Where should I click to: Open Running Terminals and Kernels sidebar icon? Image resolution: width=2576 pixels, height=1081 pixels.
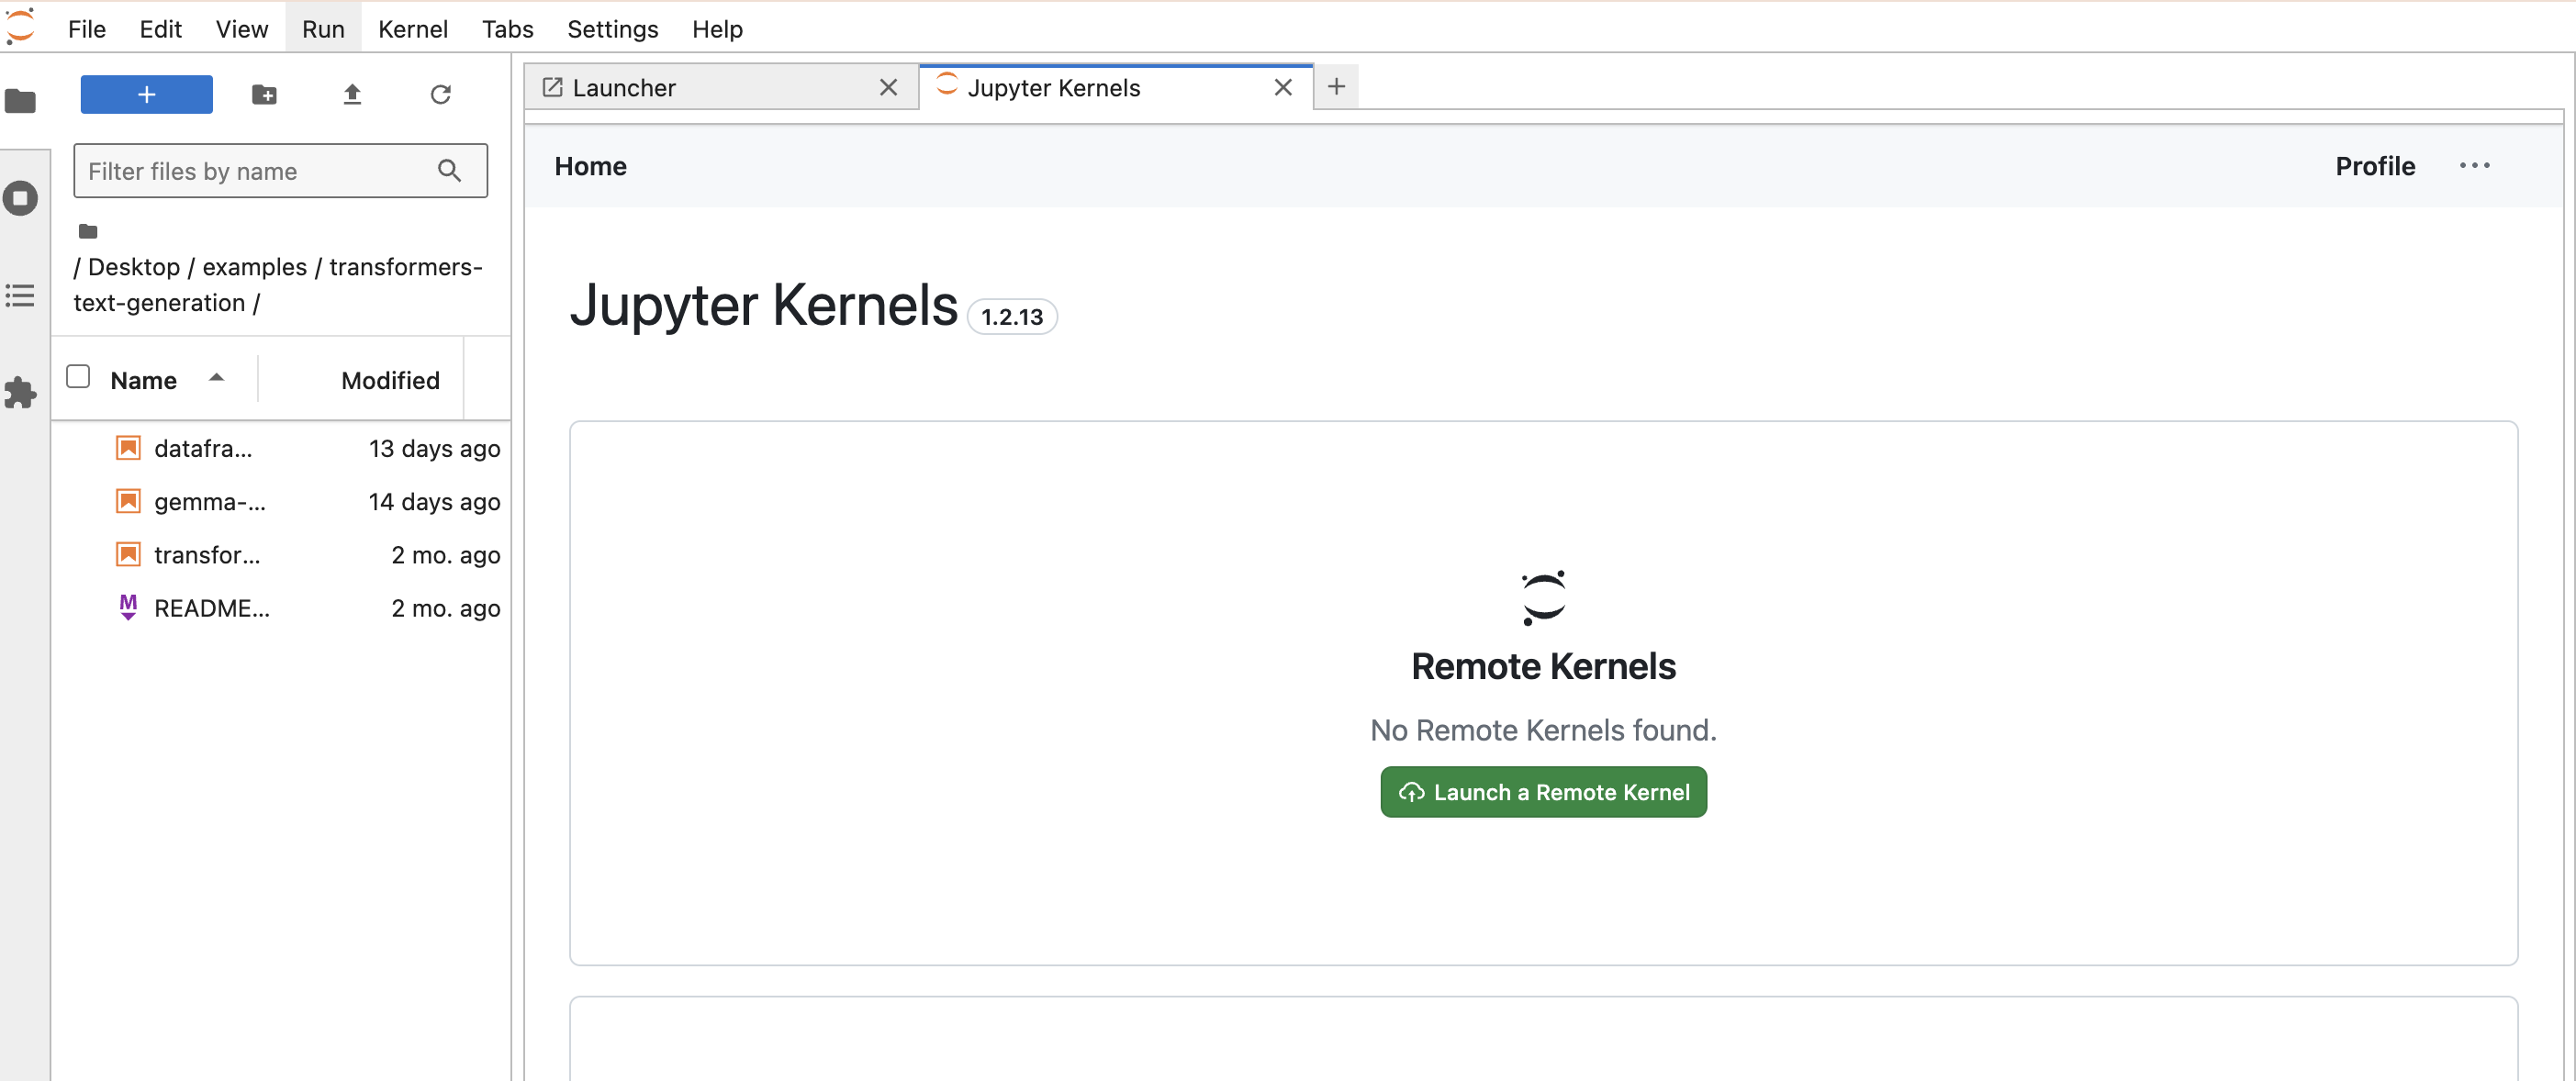coord(20,198)
